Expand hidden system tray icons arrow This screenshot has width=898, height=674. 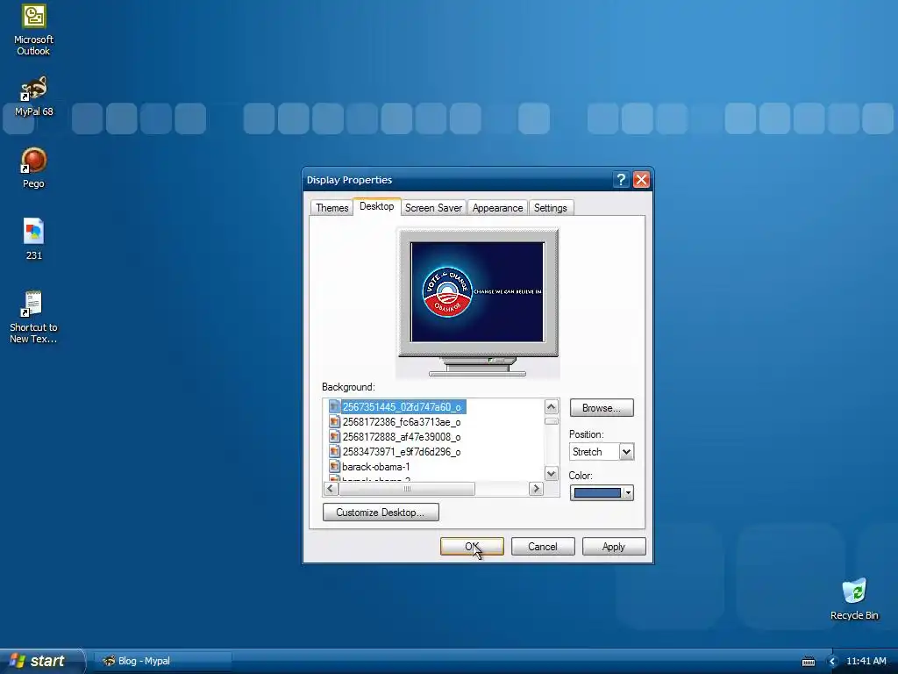(x=832, y=662)
